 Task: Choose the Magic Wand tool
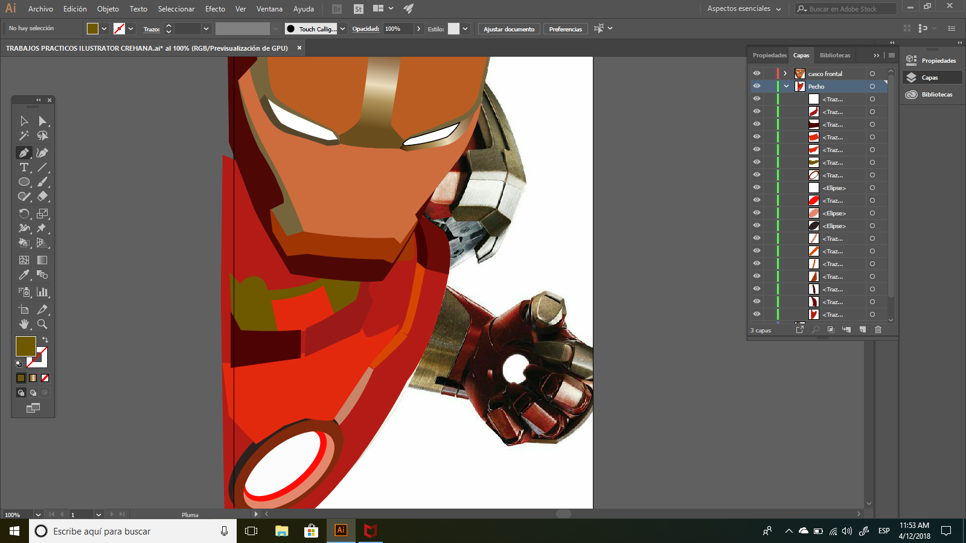click(24, 136)
